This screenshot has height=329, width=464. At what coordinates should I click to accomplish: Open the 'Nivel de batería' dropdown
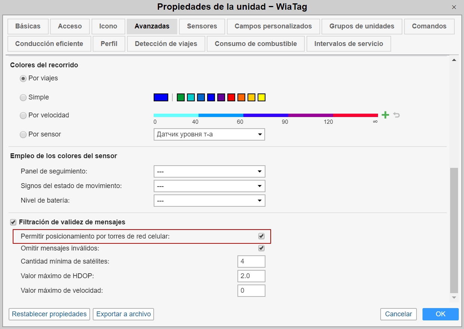tap(209, 201)
